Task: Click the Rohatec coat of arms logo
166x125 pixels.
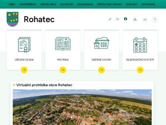Action: [x=13, y=19]
